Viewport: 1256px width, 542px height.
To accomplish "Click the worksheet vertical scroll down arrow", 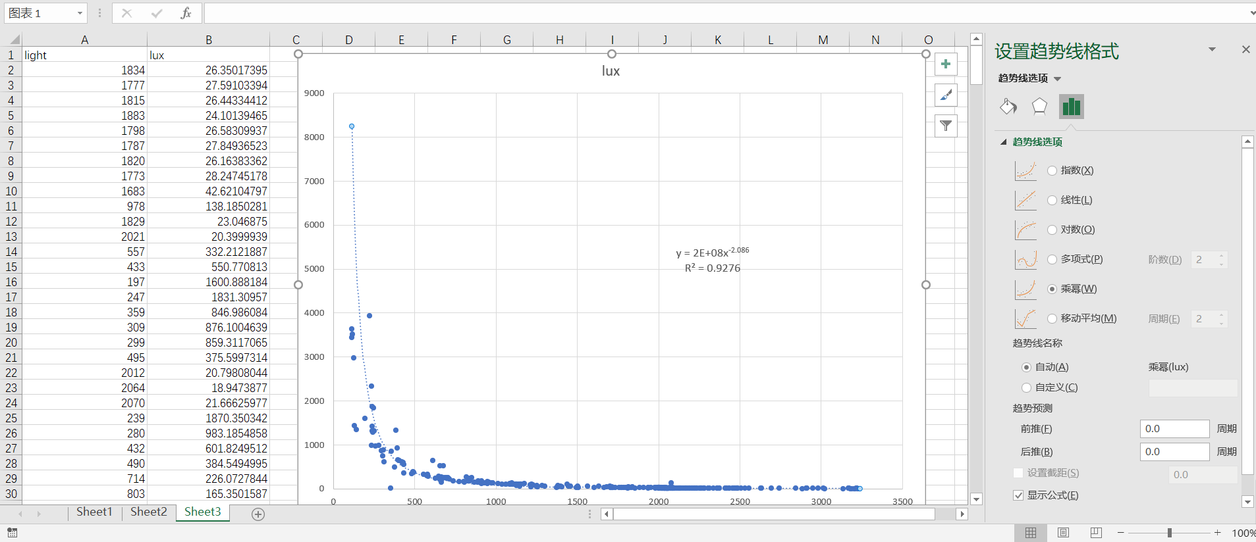I will pos(977,499).
